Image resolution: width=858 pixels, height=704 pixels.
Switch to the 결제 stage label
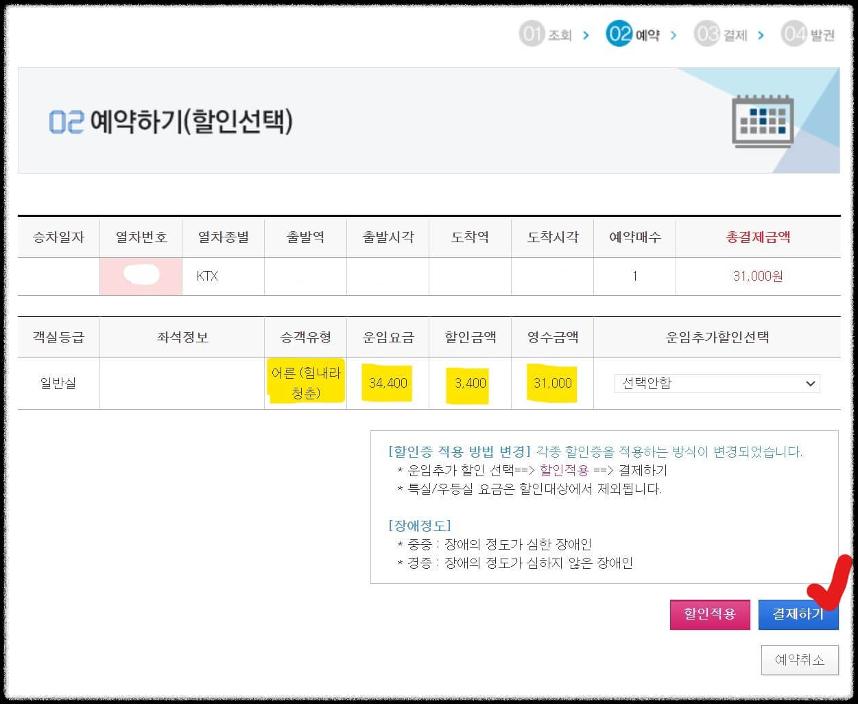737,34
